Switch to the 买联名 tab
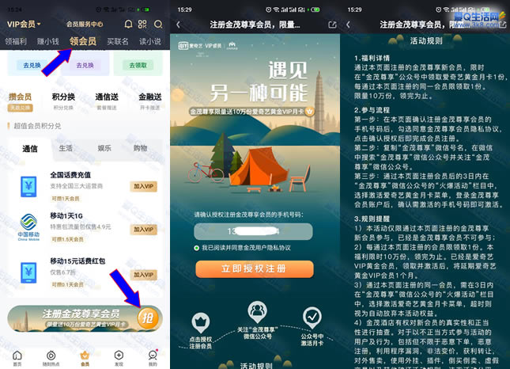Screen dimensions: 510x369 click(x=118, y=41)
